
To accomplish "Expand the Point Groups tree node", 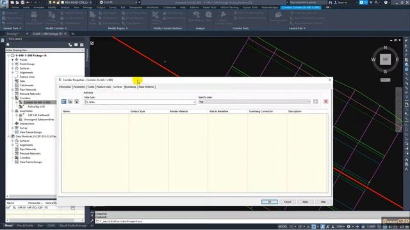I will click(x=13, y=64).
